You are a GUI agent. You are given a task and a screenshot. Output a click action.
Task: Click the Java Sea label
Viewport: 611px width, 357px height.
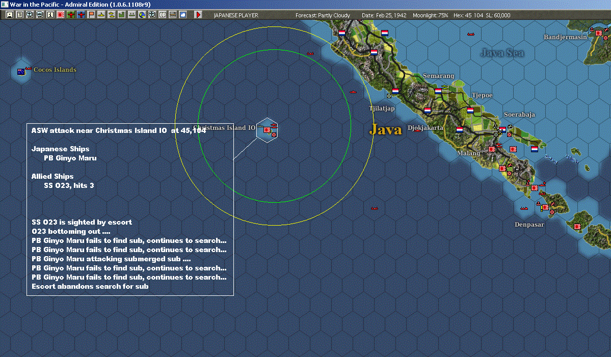coord(502,53)
